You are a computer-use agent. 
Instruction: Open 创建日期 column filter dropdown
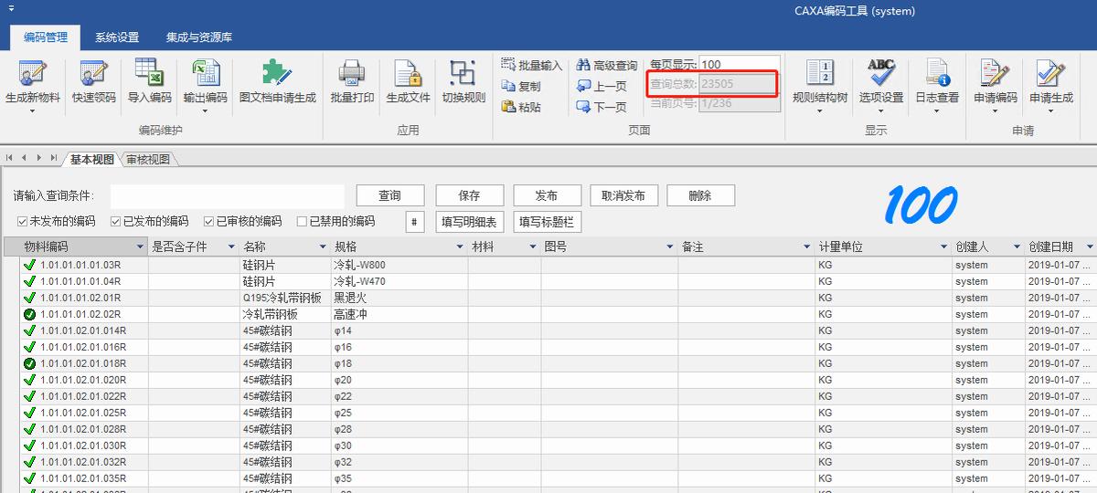click(1091, 247)
